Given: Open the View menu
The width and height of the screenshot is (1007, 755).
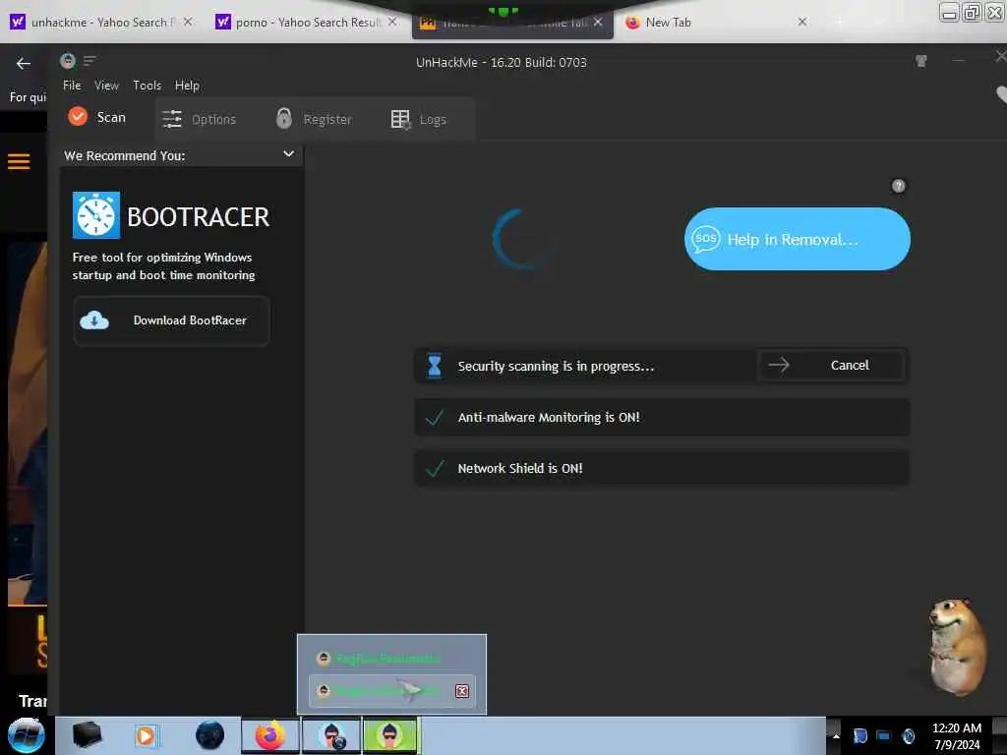Looking at the screenshot, I should pos(106,86).
